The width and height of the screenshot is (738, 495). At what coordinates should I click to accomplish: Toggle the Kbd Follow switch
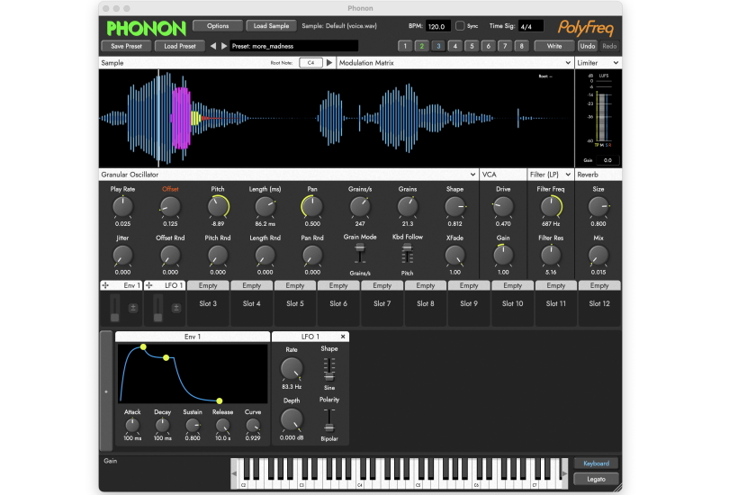coord(407,255)
